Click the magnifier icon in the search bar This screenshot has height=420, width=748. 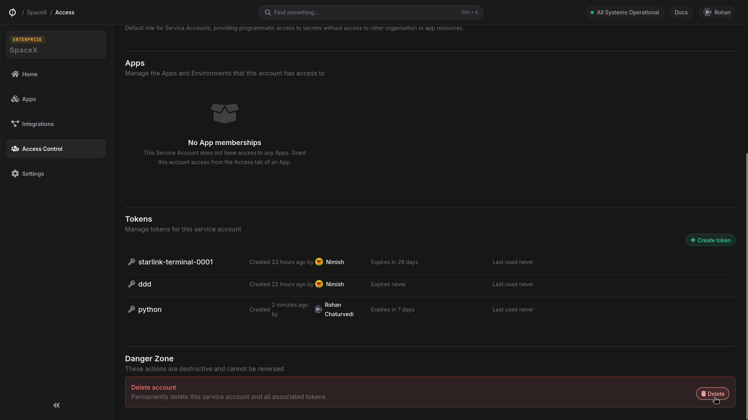click(268, 12)
